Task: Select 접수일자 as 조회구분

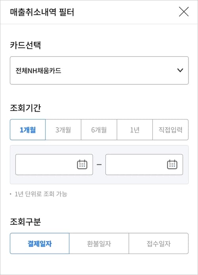Action: [x=159, y=243]
